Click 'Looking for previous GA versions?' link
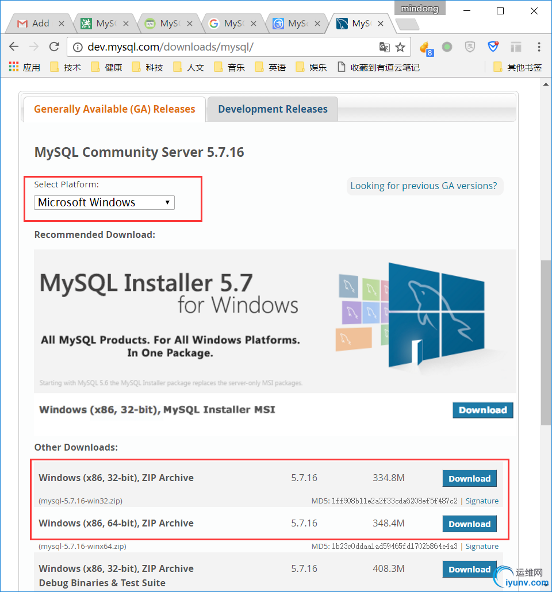The image size is (552, 592). [424, 186]
